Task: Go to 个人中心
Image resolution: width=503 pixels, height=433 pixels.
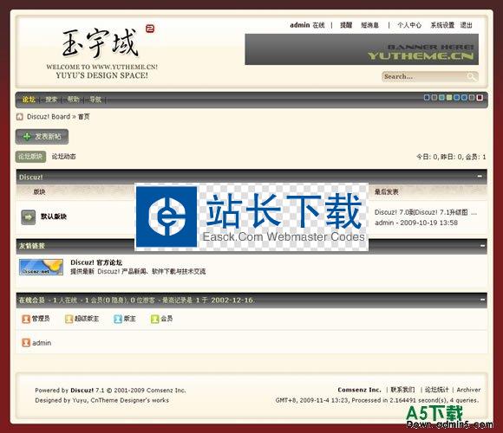Action: pyautogui.click(x=409, y=25)
